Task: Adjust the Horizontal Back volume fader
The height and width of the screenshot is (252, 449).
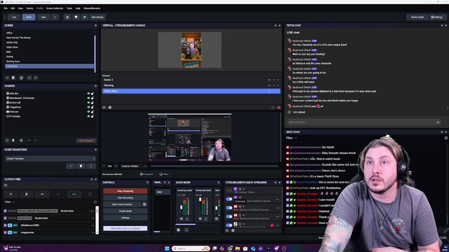Action: click(x=200, y=200)
